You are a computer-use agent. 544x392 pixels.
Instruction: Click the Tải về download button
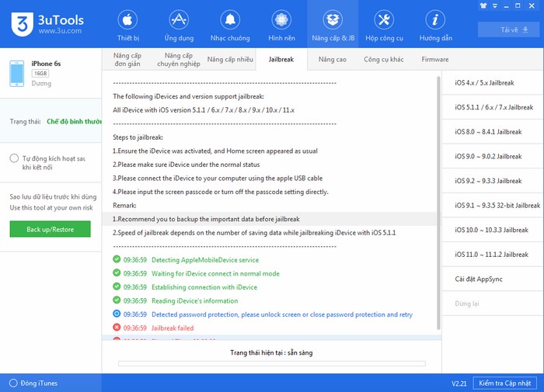click(x=508, y=29)
